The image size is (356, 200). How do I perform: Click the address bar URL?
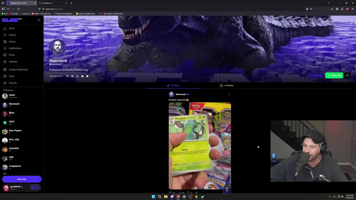(54, 9)
